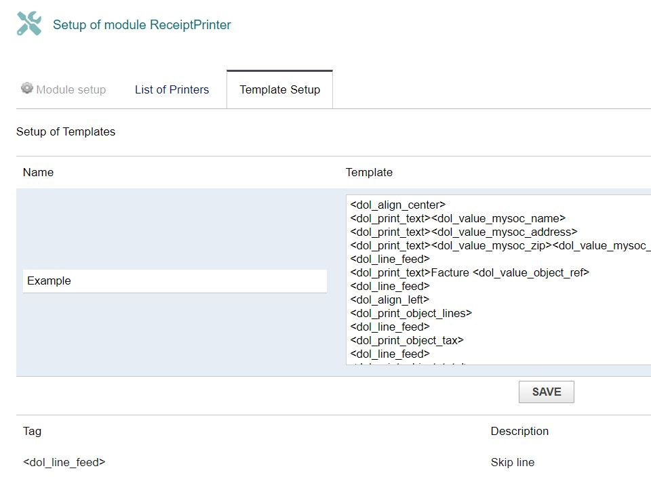651x477 pixels.
Task: Click the Tag column header
Action: pyautogui.click(x=32, y=431)
